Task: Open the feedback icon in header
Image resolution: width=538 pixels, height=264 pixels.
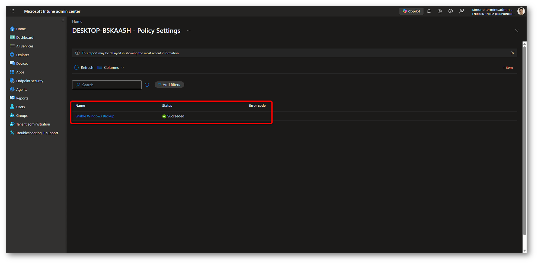Action: click(461, 11)
